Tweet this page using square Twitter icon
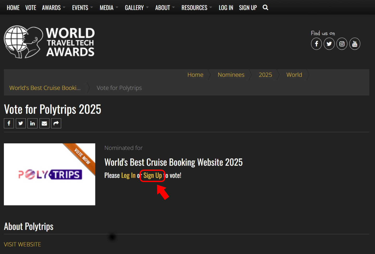 pos(21,123)
